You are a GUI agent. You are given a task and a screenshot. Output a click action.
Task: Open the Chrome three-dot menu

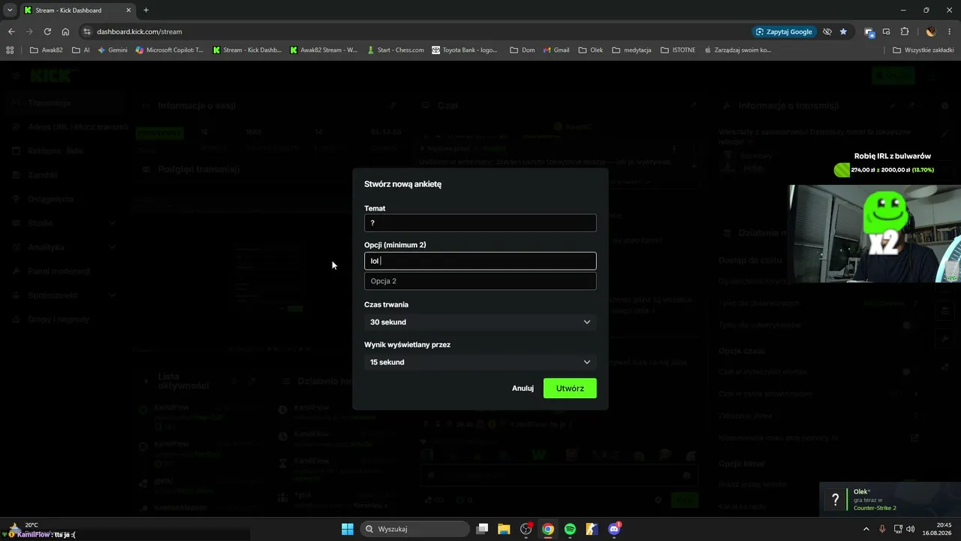[x=950, y=32]
